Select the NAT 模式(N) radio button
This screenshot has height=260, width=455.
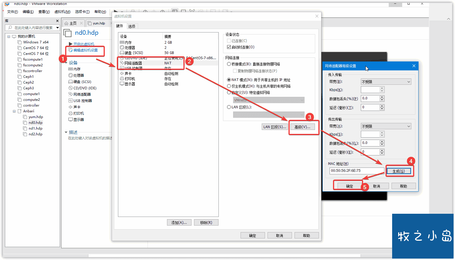(x=229, y=80)
